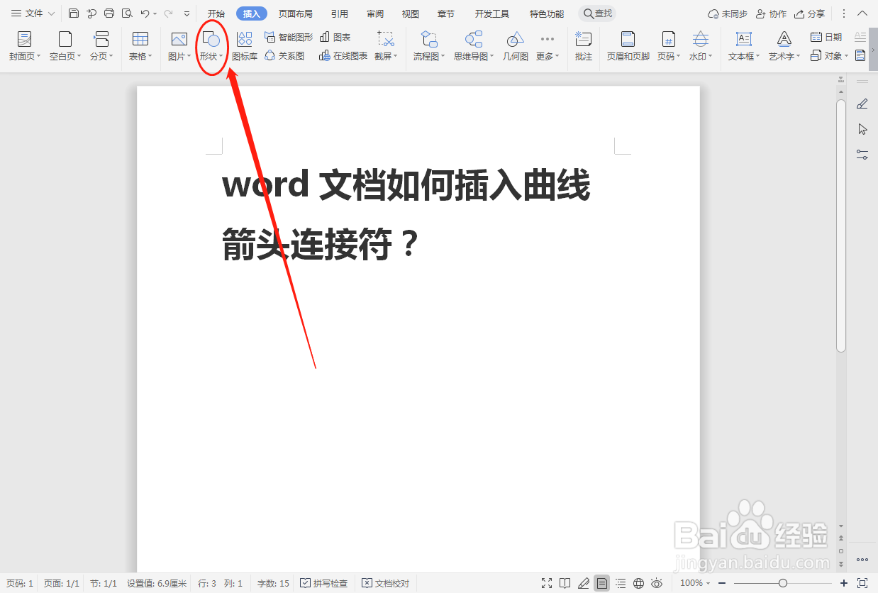The width and height of the screenshot is (878, 593).
Task: Click the Export to PDF icon
Action: [91, 13]
